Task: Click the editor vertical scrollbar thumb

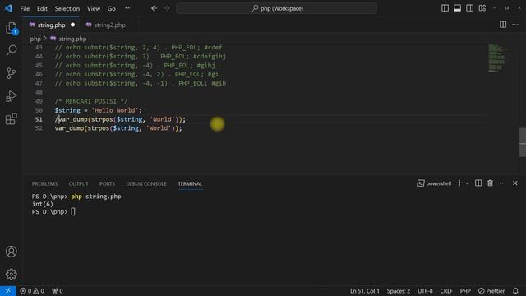Action: (x=523, y=142)
